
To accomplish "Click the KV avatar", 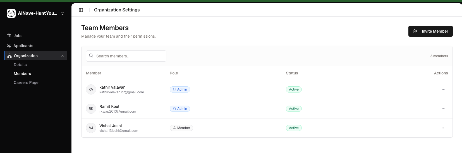I will (x=91, y=89).
